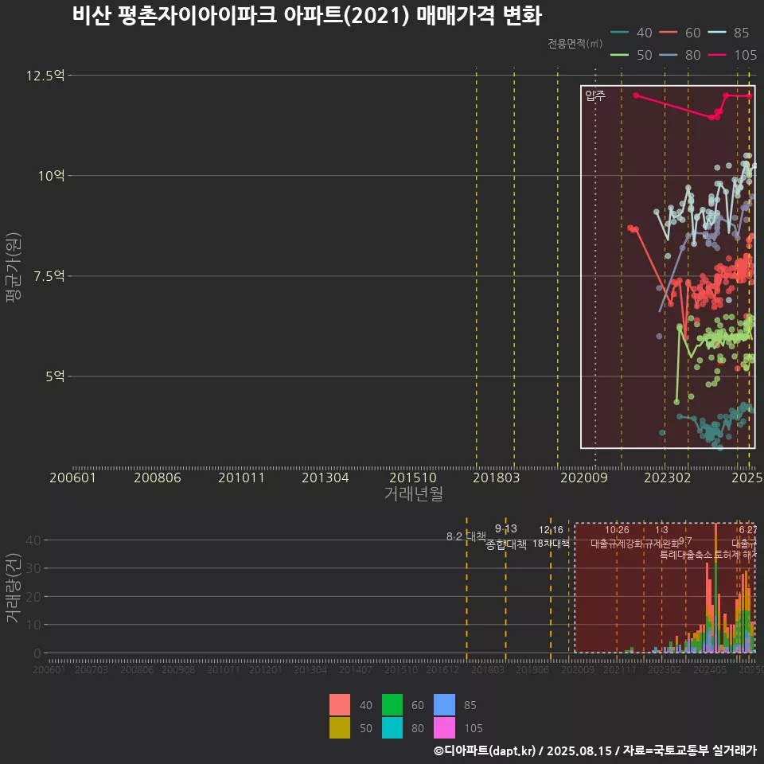Click the 전용면적(㎡) legend title

[x=575, y=43]
